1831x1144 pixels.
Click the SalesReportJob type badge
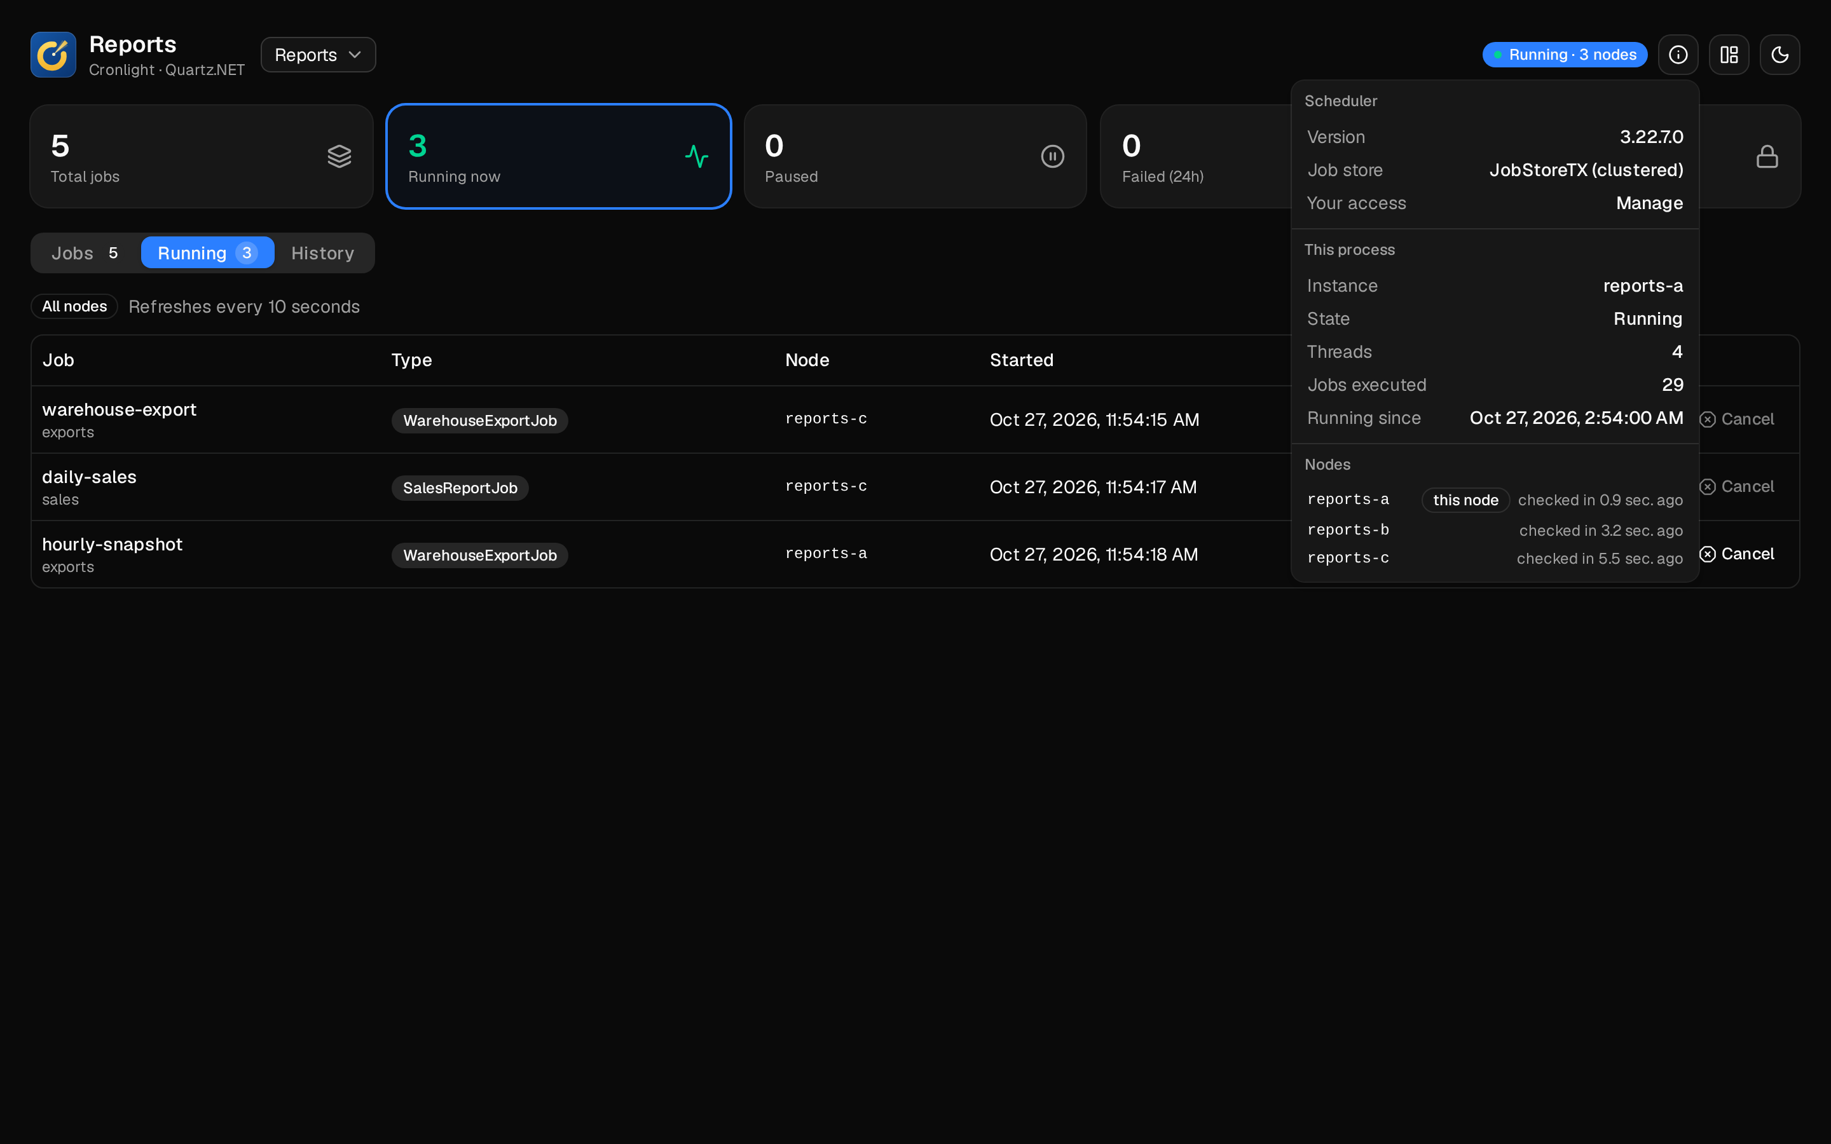coord(460,488)
